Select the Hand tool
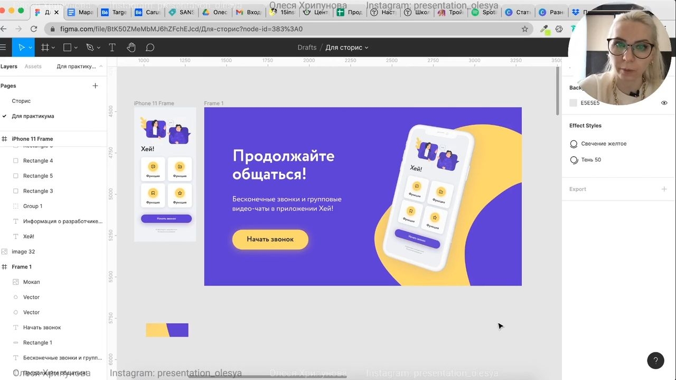 pyautogui.click(x=131, y=47)
